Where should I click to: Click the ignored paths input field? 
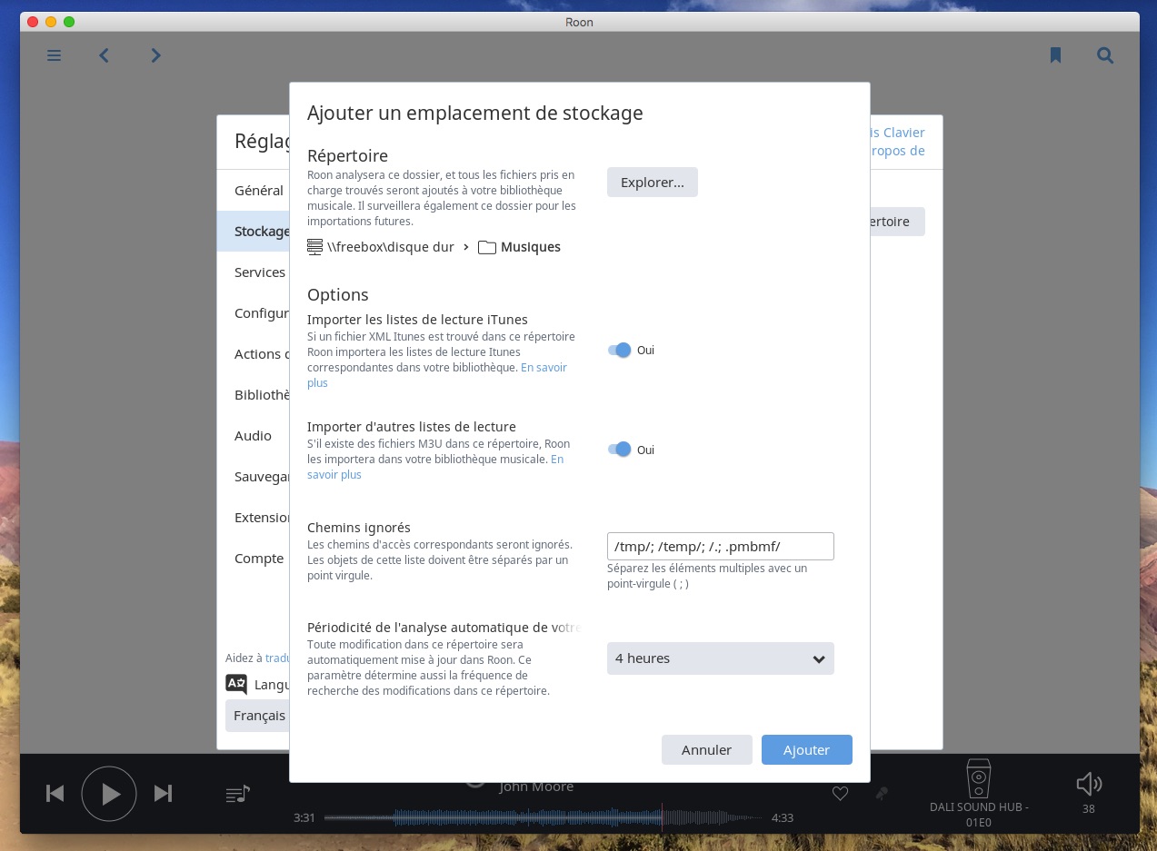click(x=721, y=547)
